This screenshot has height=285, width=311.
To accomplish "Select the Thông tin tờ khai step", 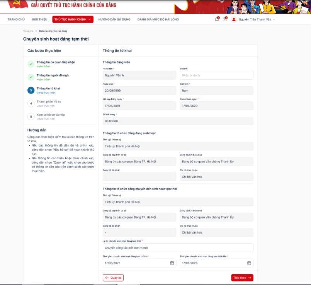I will 48,88.
